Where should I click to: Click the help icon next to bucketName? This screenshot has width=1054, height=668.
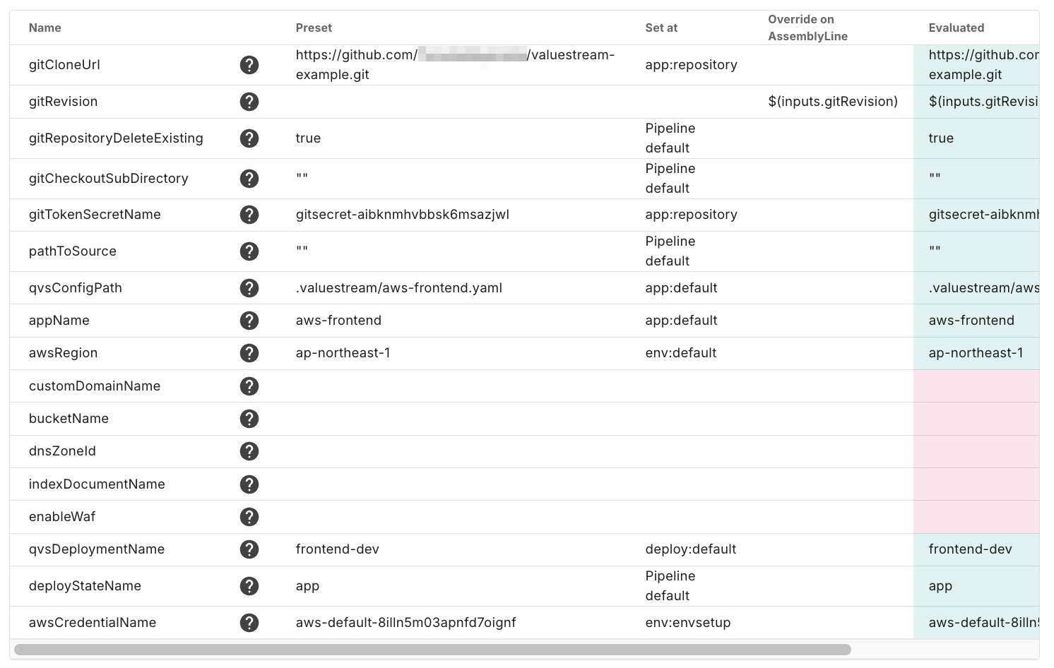pos(249,419)
